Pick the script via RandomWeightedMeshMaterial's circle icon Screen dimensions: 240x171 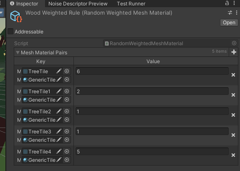pyautogui.click(x=234, y=43)
